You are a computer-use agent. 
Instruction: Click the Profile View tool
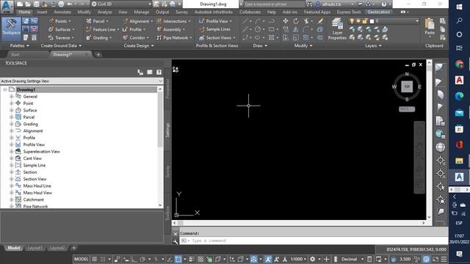coord(215,21)
